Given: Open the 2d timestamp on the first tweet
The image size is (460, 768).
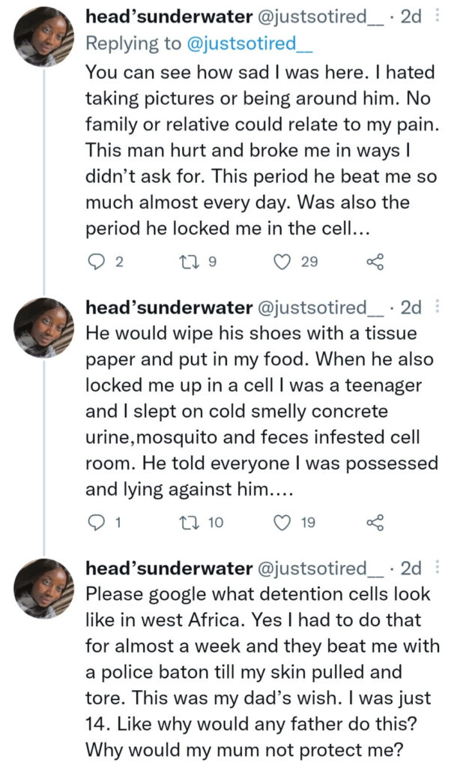Looking at the screenshot, I should click(411, 16).
